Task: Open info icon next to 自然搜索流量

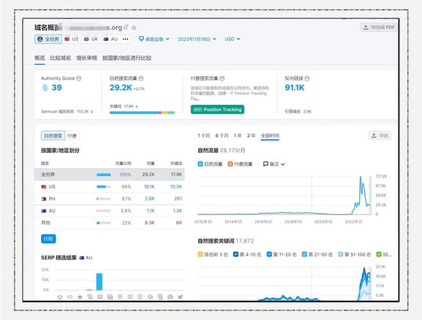Action: tap(141, 78)
